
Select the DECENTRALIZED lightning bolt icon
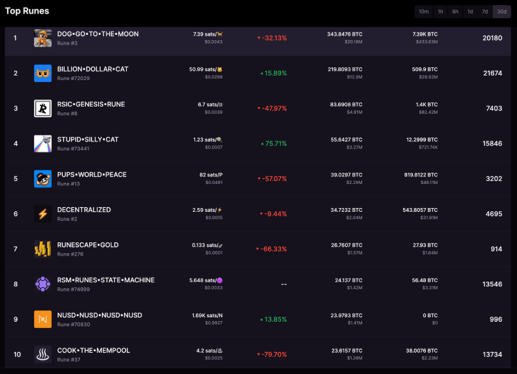43,213
